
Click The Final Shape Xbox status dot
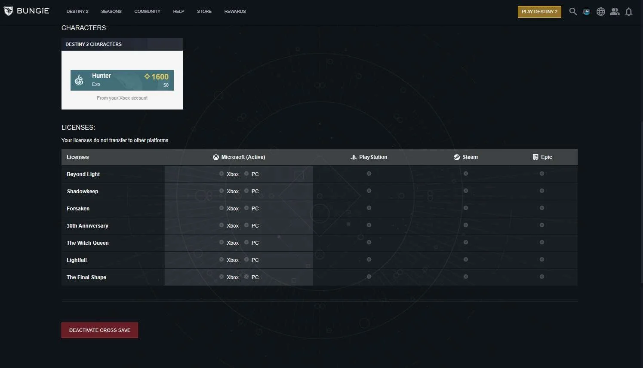pos(222,277)
